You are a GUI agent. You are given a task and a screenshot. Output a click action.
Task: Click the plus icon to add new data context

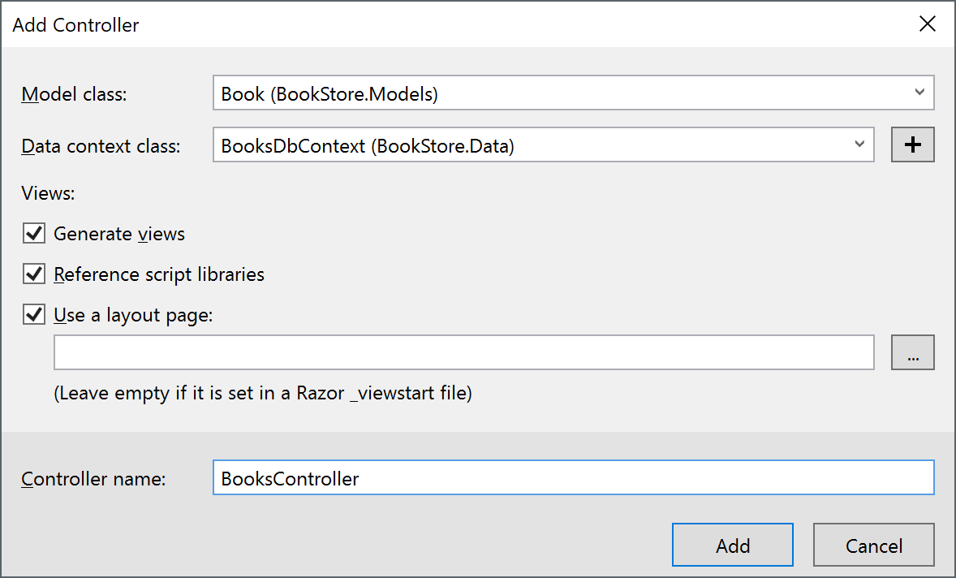912,144
